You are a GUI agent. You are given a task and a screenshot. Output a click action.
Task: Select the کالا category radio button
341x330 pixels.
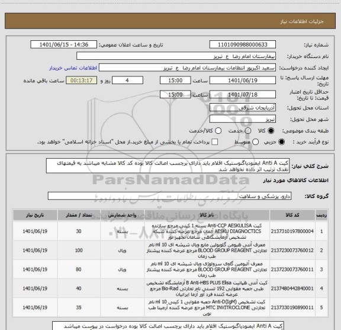pos(271,131)
